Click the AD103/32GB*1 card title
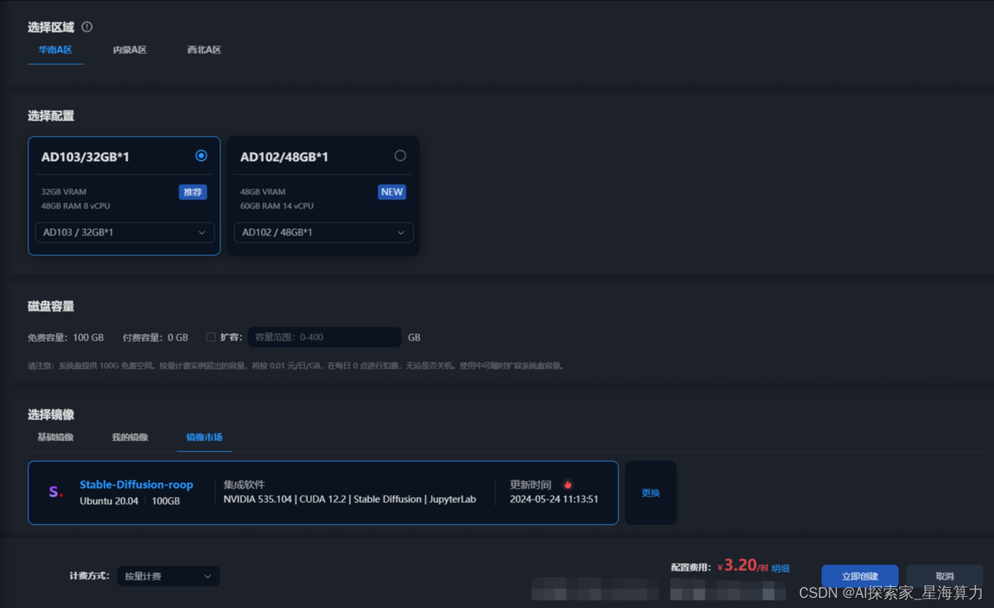This screenshot has width=994, height=608. point(85,157)
